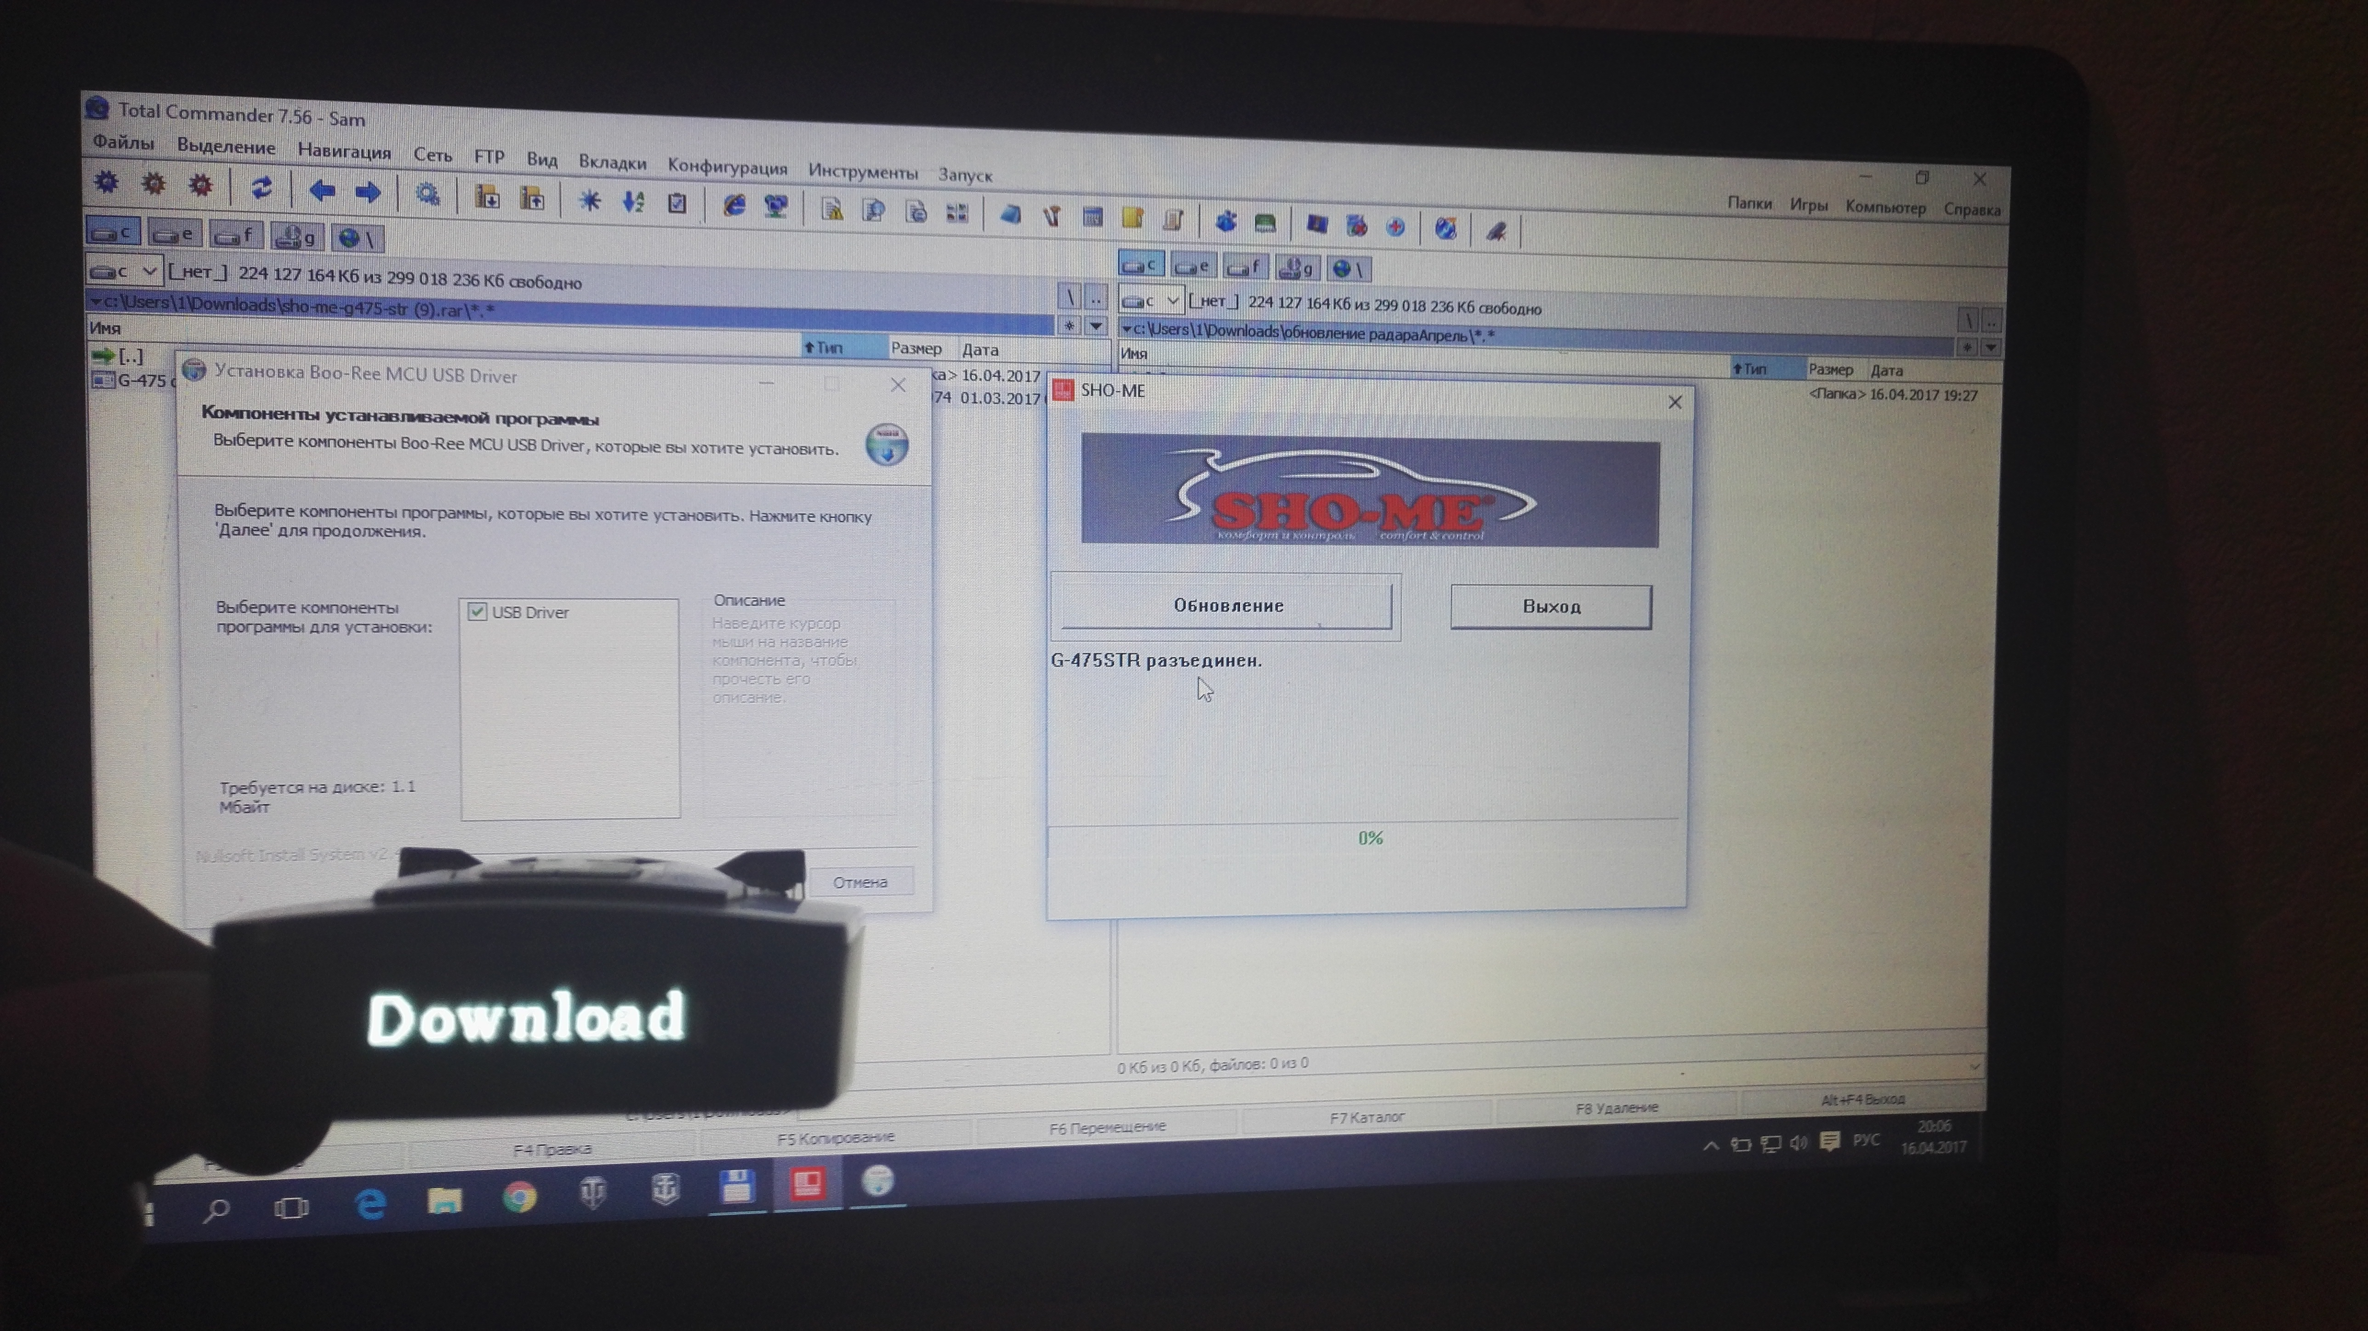Screen dimensions: 2368x1331
Task: Click the first dark-blue gear toolbar icon
Action: [x=107, y=182]
